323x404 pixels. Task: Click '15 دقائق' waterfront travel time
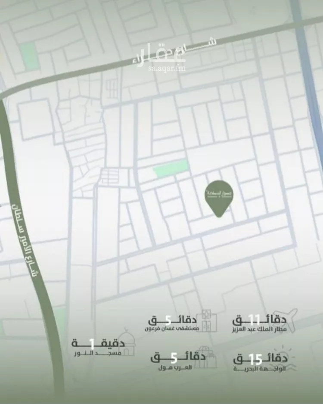260,359
